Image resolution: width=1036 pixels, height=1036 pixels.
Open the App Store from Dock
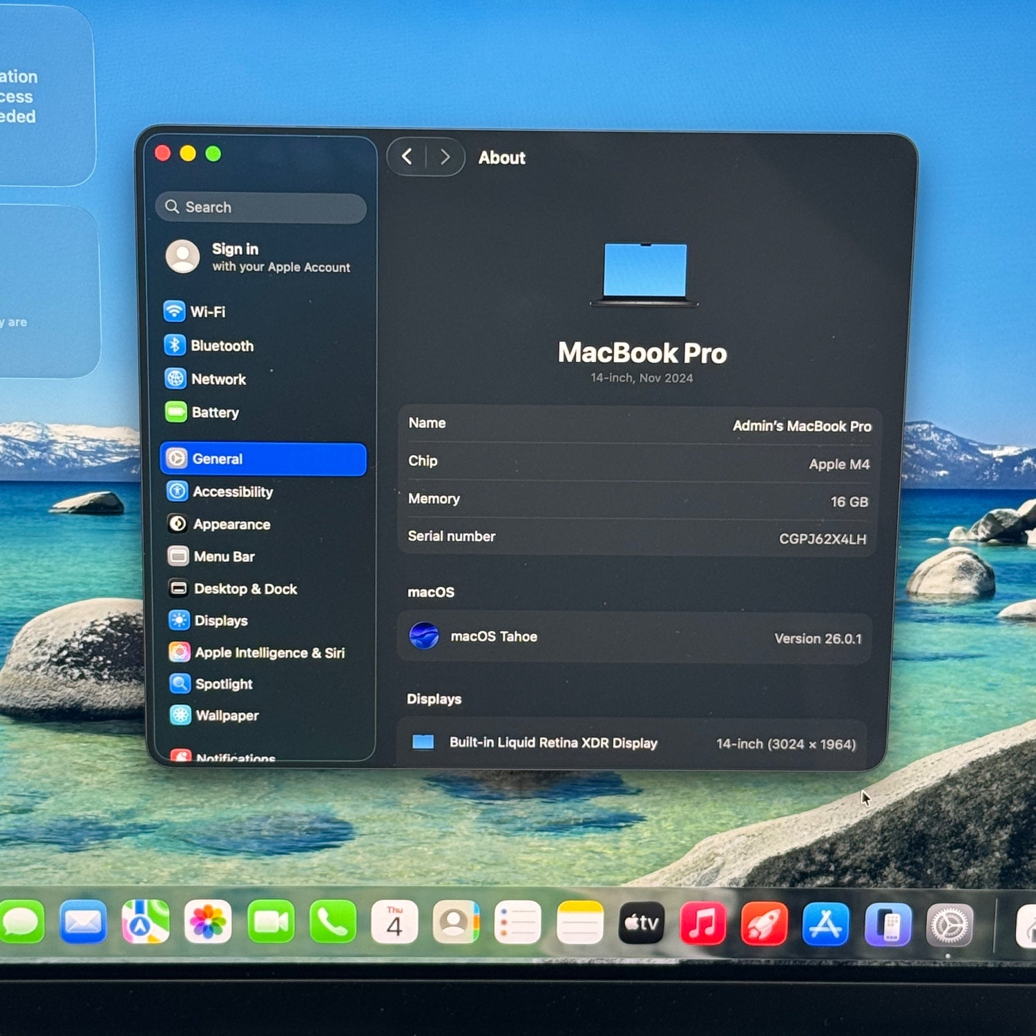click(x=825, y=923)
